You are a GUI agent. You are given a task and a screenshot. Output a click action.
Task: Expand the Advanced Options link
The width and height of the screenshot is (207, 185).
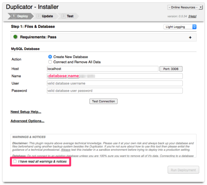click(27, 121)
